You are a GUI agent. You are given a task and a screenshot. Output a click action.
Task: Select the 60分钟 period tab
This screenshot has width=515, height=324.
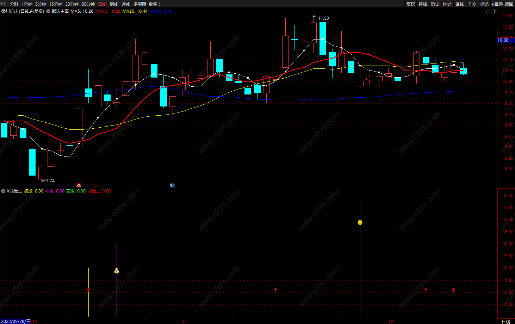point(88,4)
